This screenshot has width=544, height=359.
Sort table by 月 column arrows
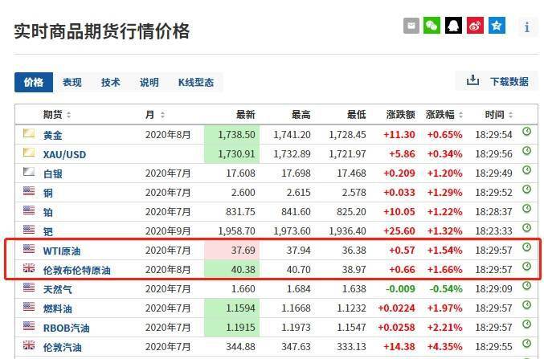[x=162, y=115]
